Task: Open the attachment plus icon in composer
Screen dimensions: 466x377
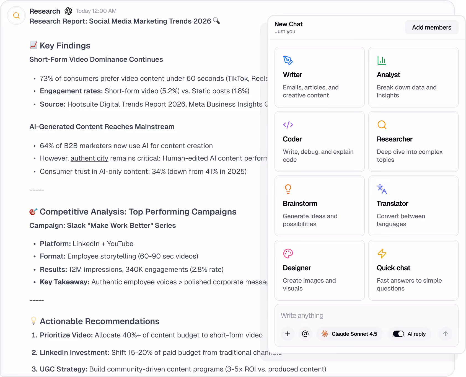Action: point(288,334)
